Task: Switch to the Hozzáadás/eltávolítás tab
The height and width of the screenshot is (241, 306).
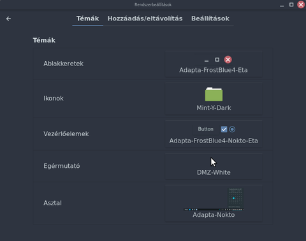Action: (145, 18)
